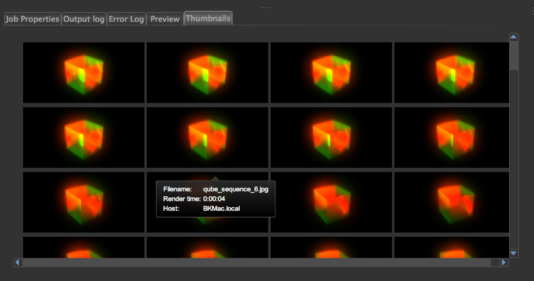Select the thumbnail directly above the tooltip
Screen dimensions: 534x281
click(208, 137)
